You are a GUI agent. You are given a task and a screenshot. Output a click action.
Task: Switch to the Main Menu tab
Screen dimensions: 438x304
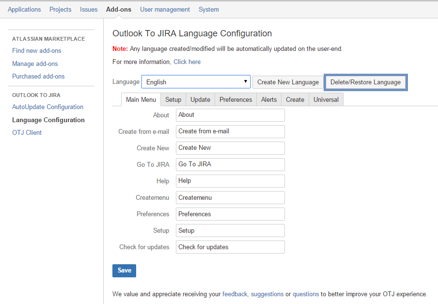click(x=141, y=100)
